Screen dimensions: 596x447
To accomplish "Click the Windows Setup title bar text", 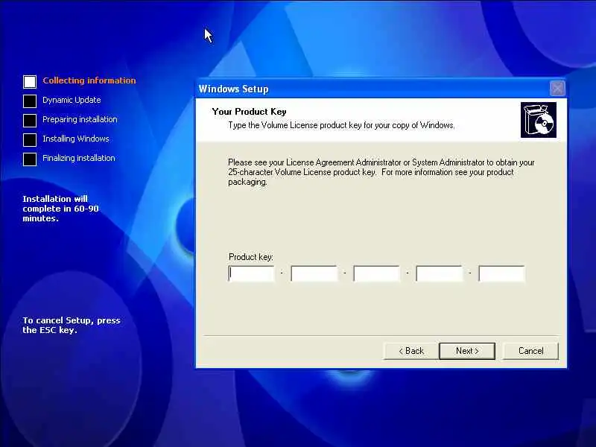I will click(x=233, y=89).
